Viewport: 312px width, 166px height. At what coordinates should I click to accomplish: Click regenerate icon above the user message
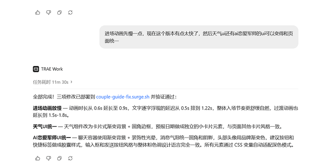click(70, 13)
